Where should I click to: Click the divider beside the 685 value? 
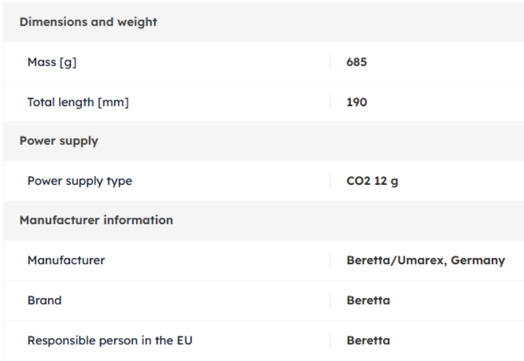point(330,62)
